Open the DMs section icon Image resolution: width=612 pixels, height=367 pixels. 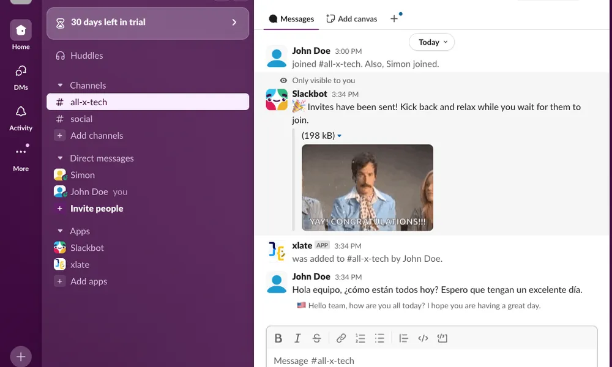[x=21, y=71]
